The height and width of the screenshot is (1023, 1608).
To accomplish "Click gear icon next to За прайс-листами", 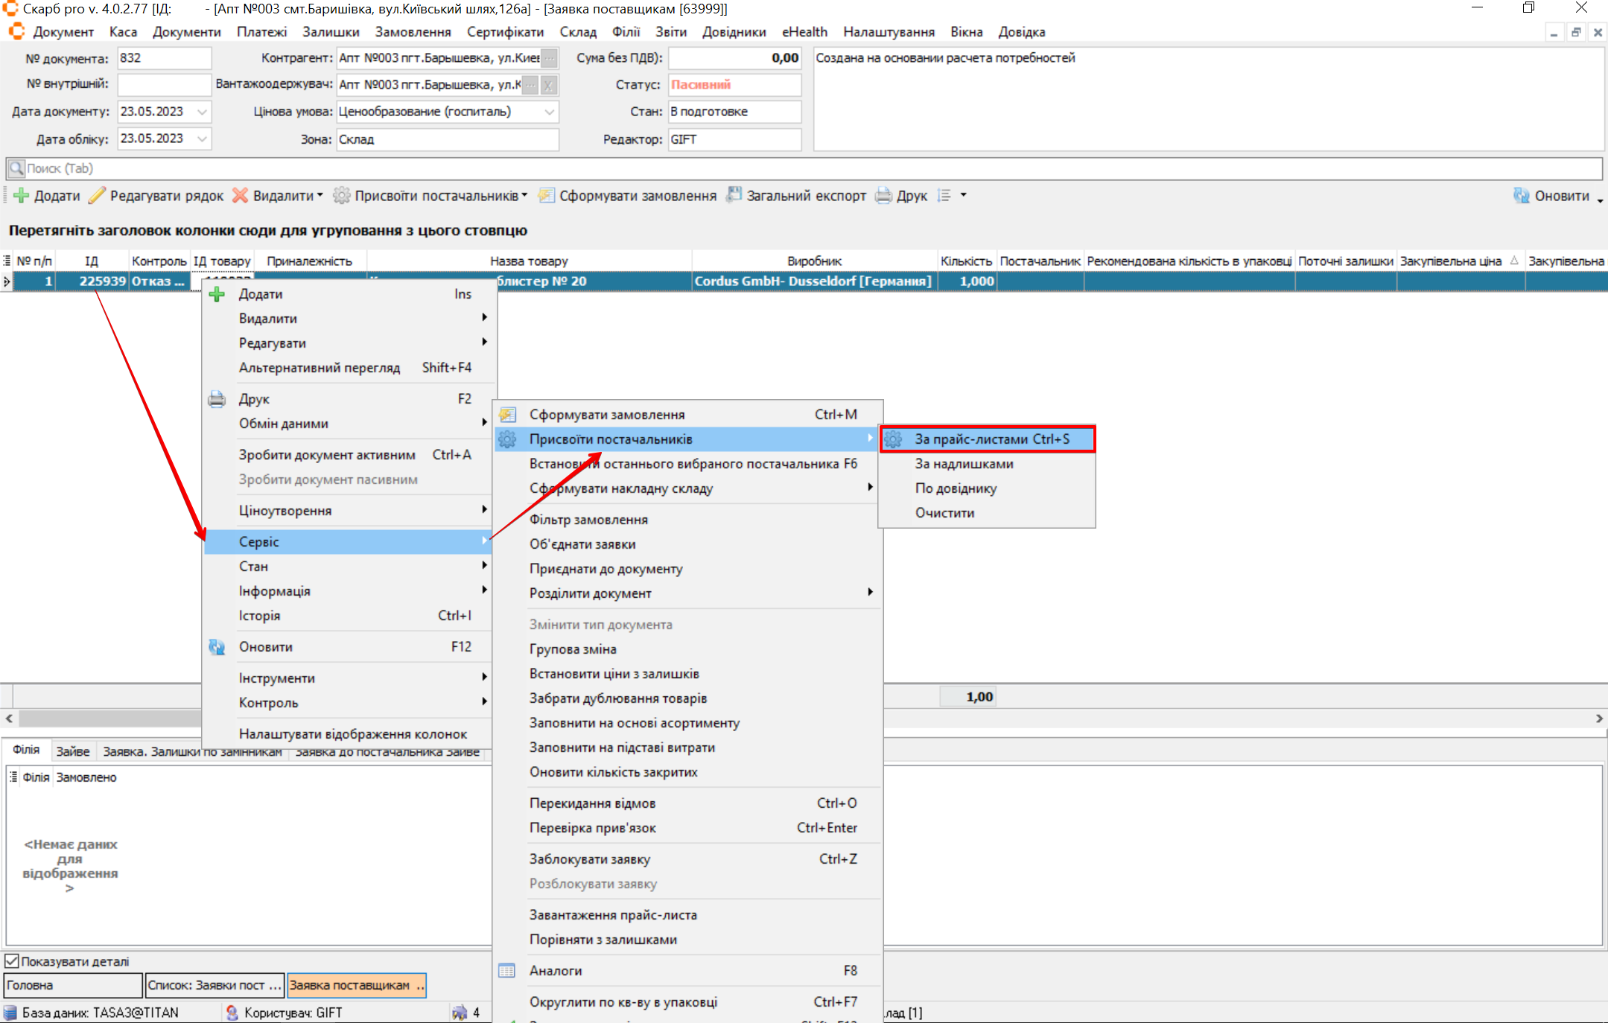I will (x=894, y=439).
